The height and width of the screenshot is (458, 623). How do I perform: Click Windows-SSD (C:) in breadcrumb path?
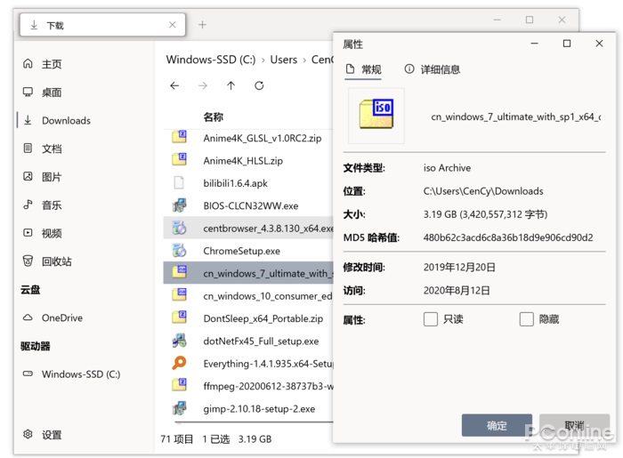click(211, 60)
